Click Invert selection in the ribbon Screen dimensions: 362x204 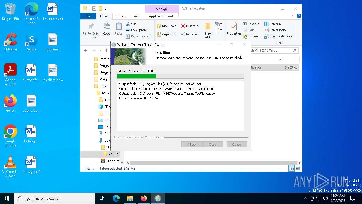pos(278,36)
